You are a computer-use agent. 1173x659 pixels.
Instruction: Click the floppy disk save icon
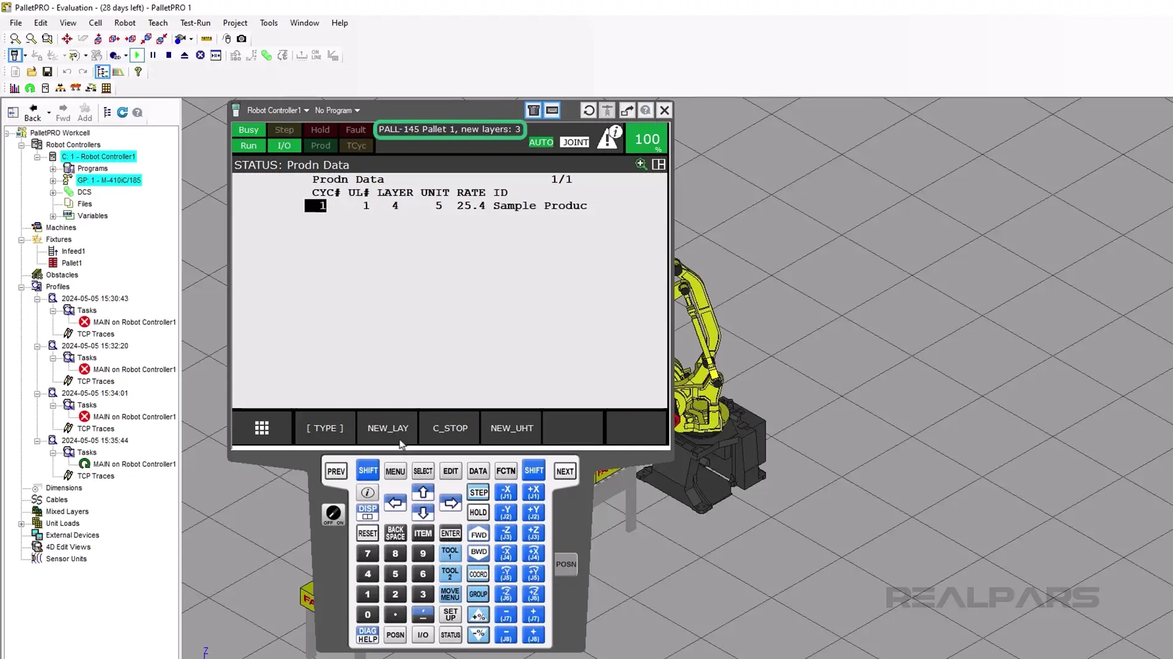coord(47,71)
